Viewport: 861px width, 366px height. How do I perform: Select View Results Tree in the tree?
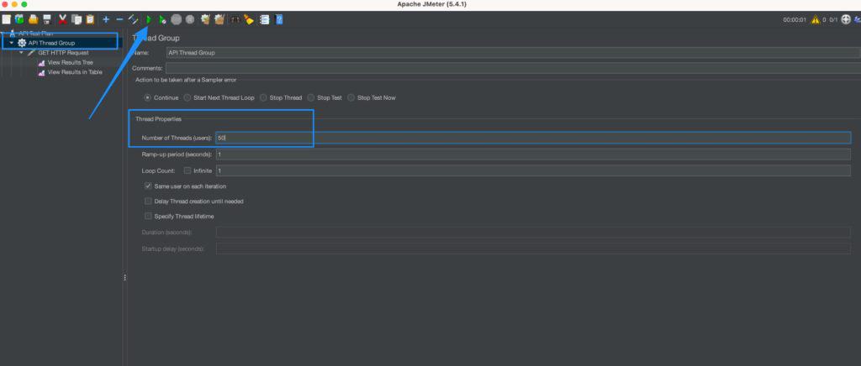pyautogui.click(x=71, y=62)
